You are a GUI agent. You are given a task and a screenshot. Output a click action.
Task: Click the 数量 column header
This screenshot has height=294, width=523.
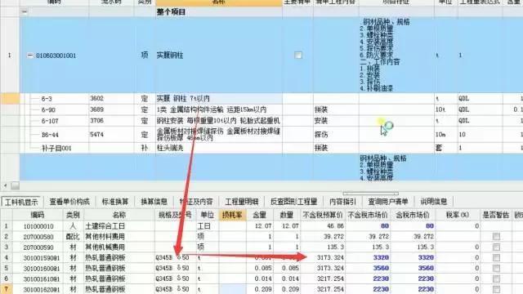point(287,215)
